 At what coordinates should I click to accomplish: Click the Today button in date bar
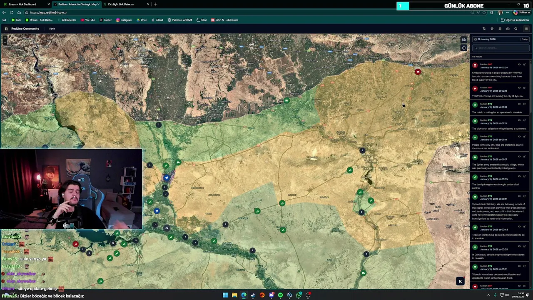coord(524,39)
